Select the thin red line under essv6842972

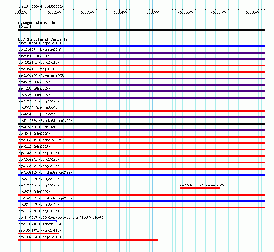[39, 234]
